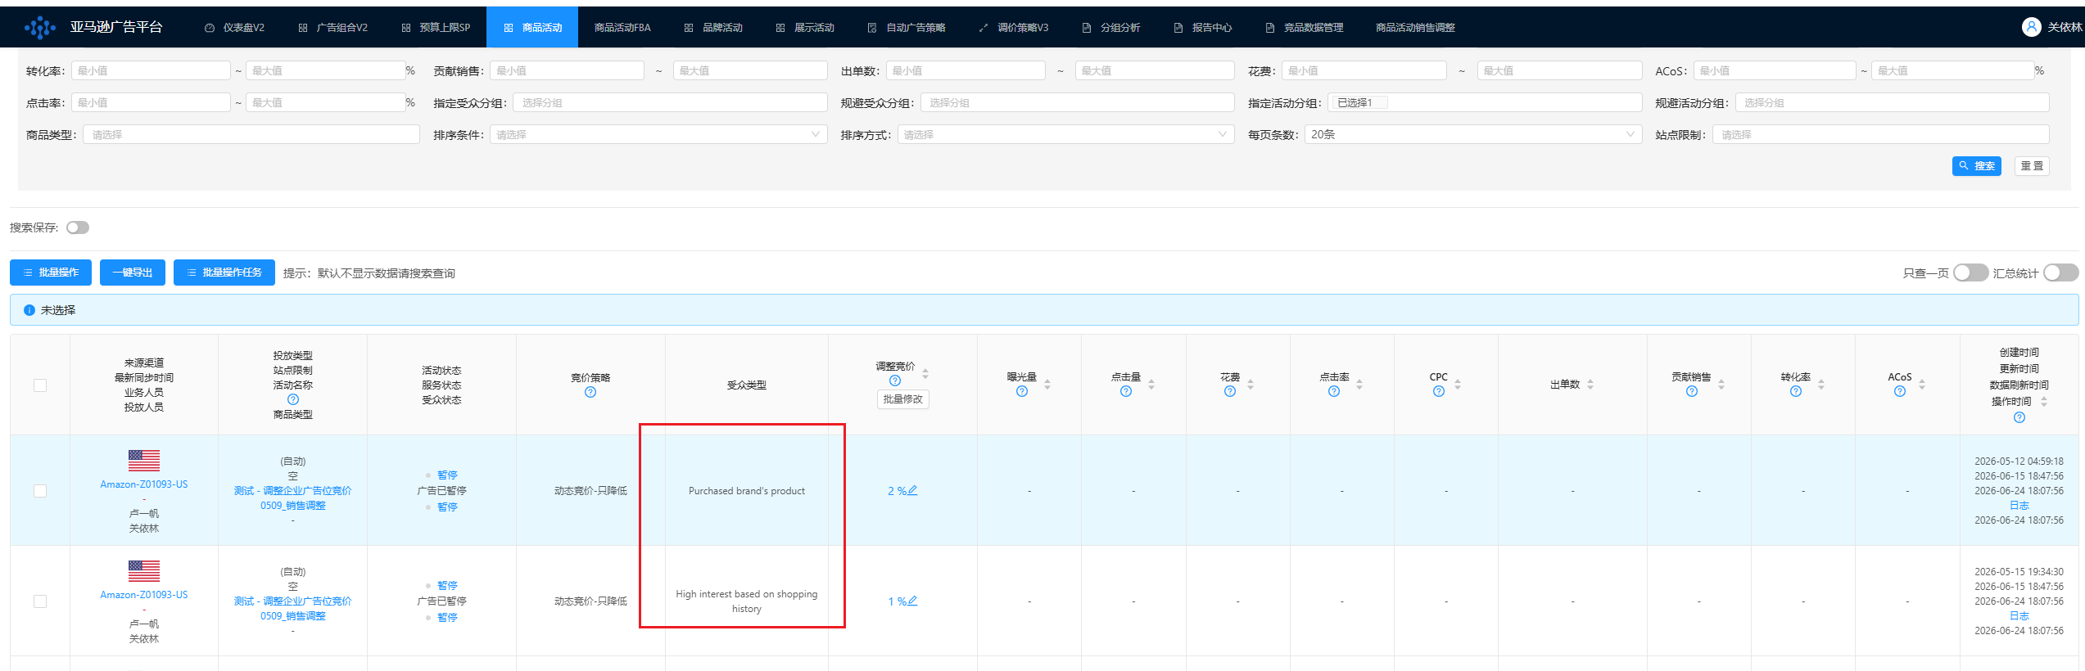The height and width of the screenshot is (671, 2085).
Task: Click the help icon under CPC header
Action: [x=1439, y=392]
